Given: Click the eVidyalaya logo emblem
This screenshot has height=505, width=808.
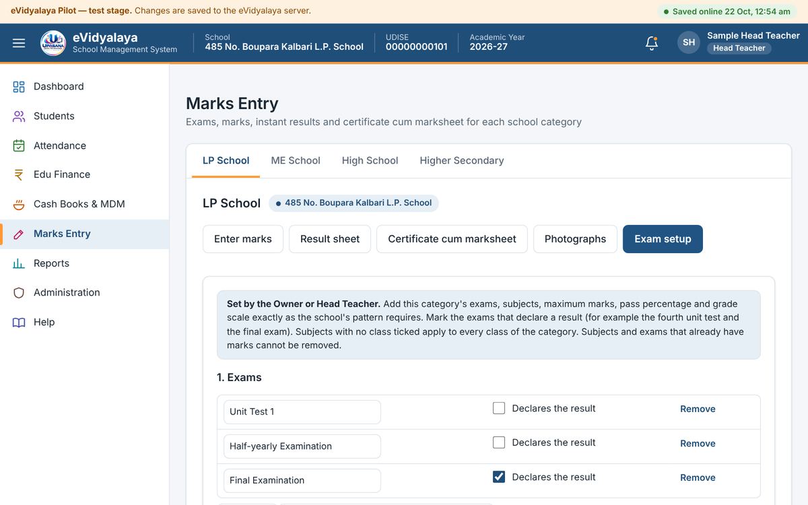Looking at the screenshot, I should click(x=53, y=43).
